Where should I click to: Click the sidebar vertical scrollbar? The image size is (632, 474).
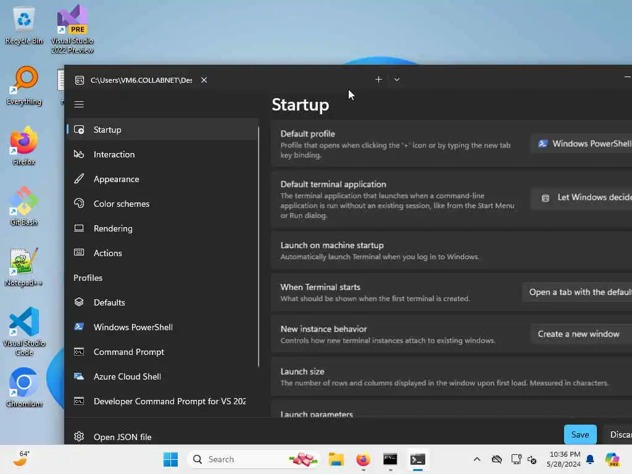259,247
